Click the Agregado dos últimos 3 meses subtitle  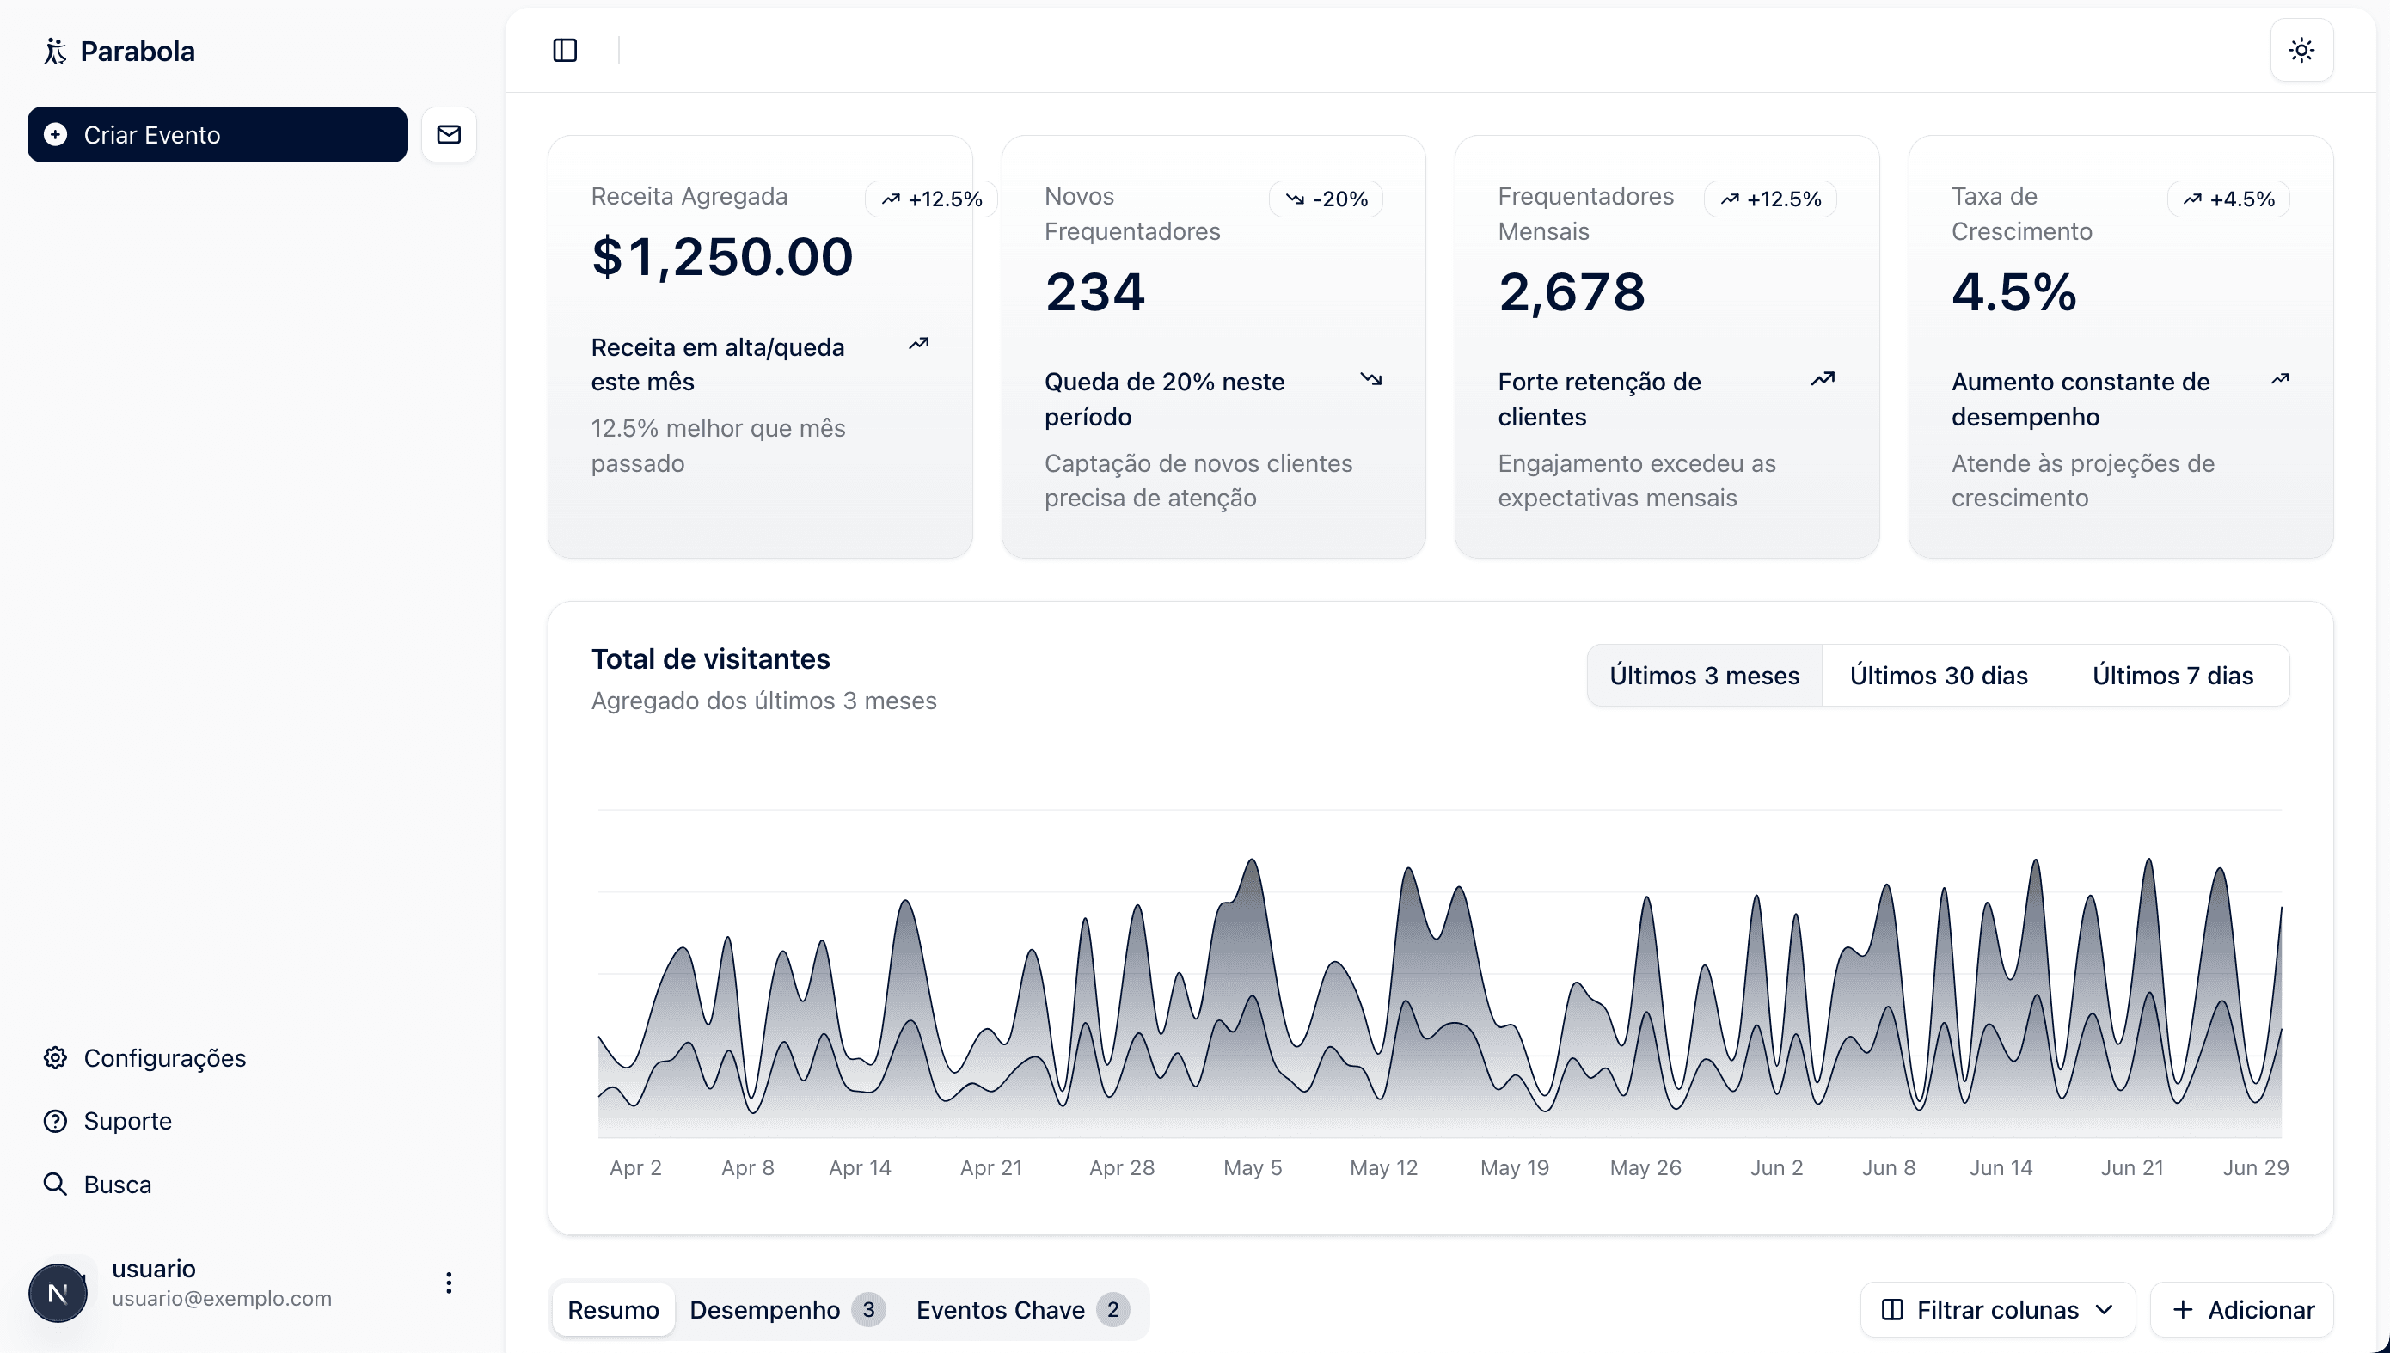[x=763, y=701]
